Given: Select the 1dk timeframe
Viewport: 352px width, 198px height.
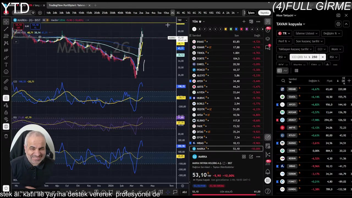Looking at the screenshot, I should [48, 13].
